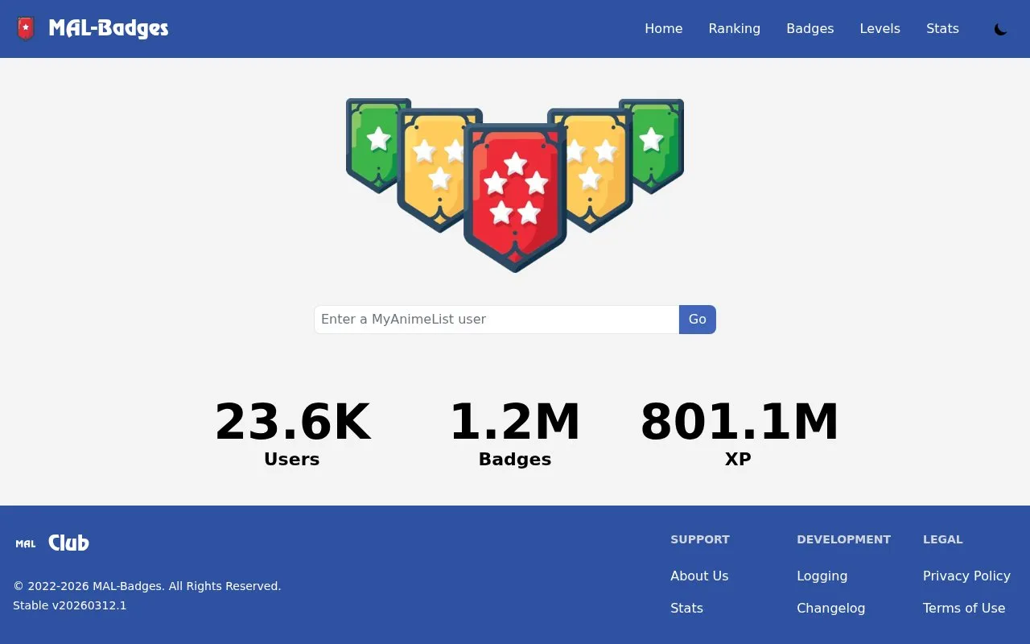Open the MAL Club logo in footer
Image resolution: width=1030 pixels, height=644 pixels.
click(x=52, y=543)
